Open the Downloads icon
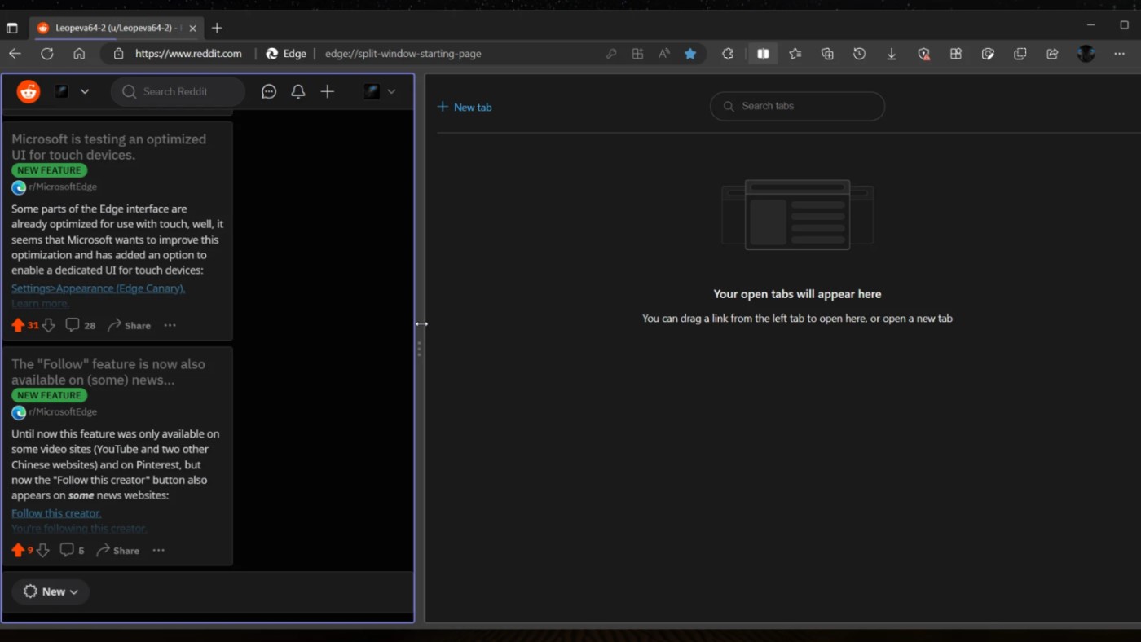Image resolution: width=1141 pixels, height=642 pixels. (x=892, y=54)
